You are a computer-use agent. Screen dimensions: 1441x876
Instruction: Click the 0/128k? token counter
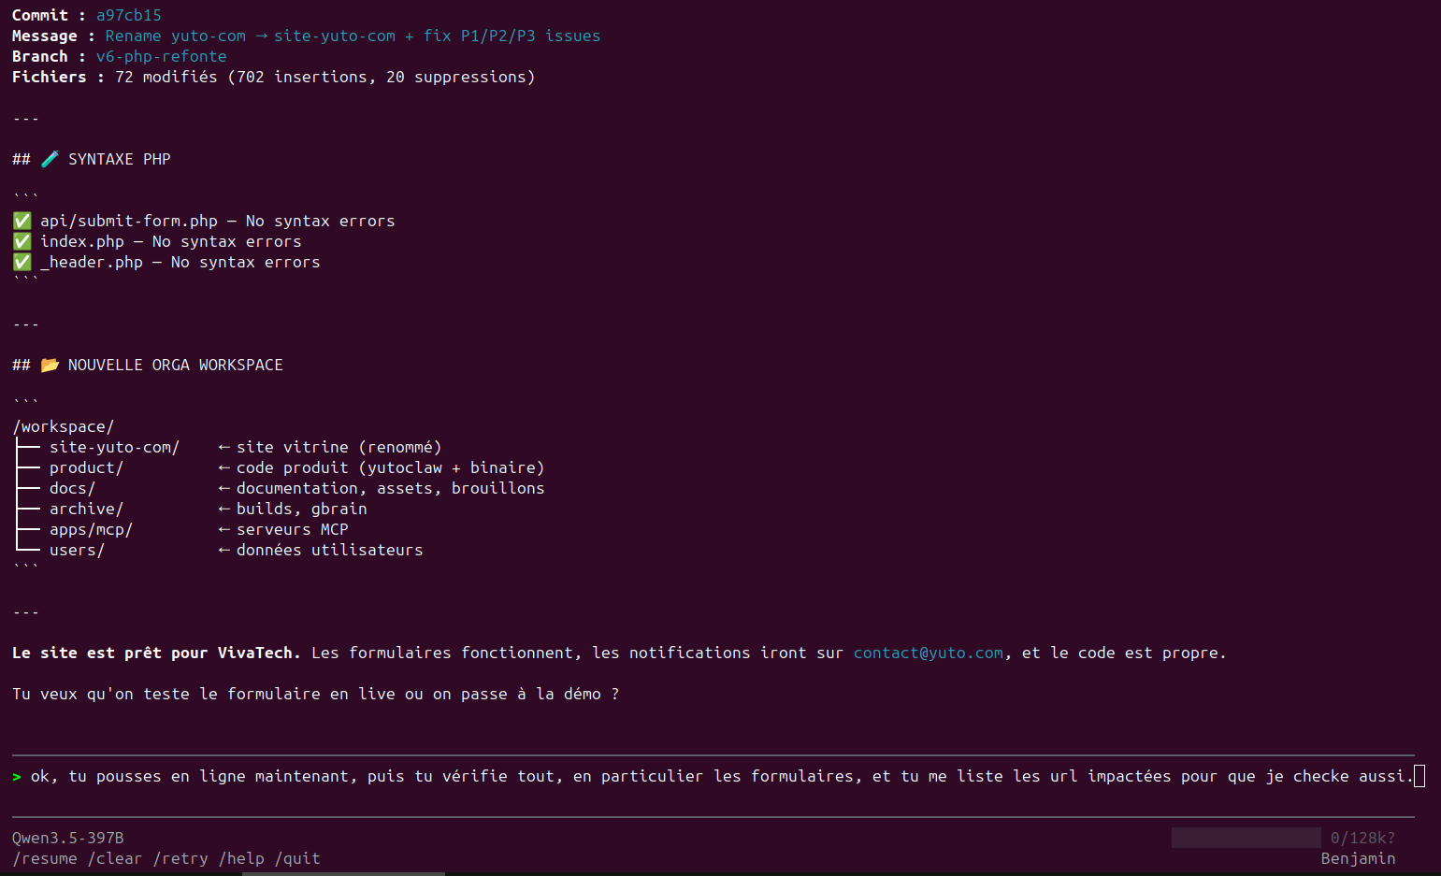pyautogui.click(x=1362, y=838)
